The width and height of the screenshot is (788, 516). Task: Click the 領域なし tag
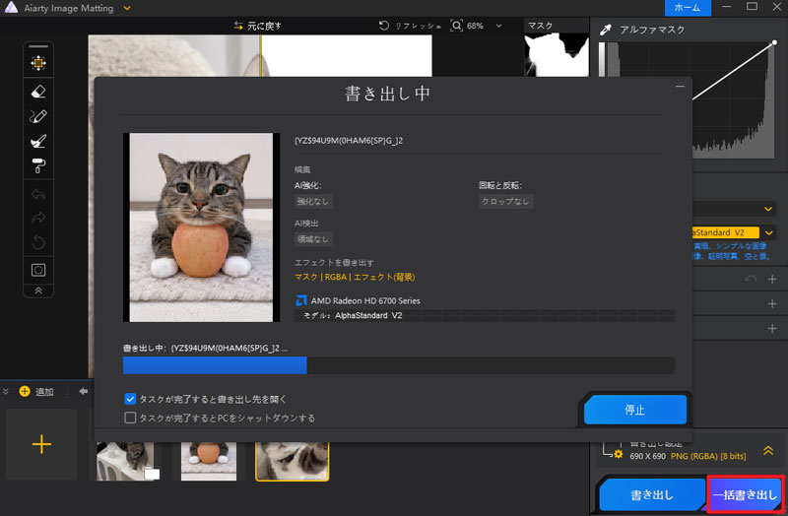click(x=313, y=239)
